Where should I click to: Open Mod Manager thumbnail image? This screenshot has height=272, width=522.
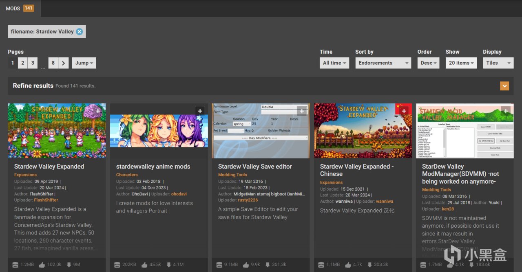click(464, 130)
